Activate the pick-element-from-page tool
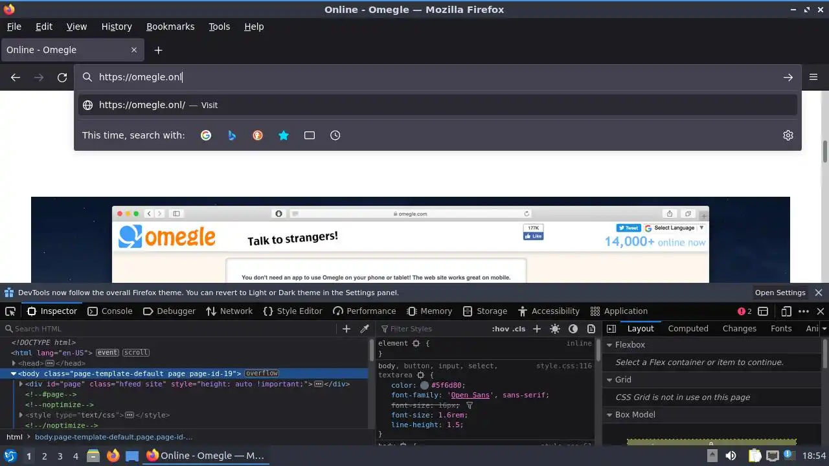Image resolution: width=829 pixels, height=466 pixels. pyautogui.click(x=10, y=311)
